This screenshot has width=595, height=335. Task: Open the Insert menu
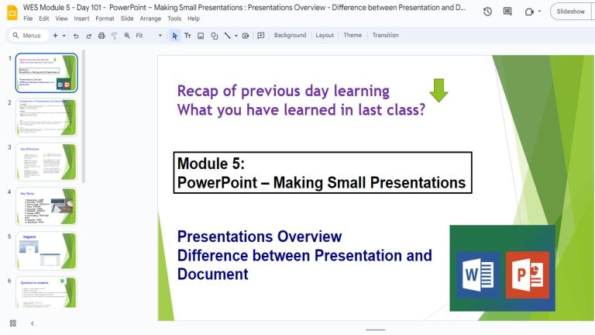point(81,19)
